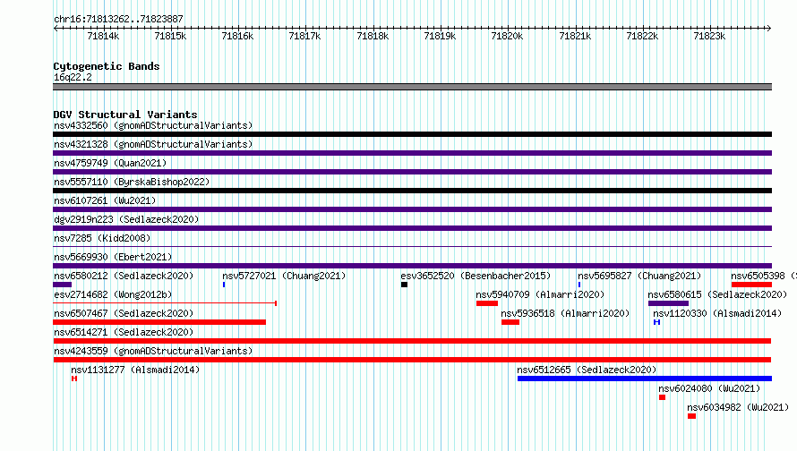
Task: Click dgv2919n223 (Sedlazeck2020) label
Action: [x=126, y=219]
